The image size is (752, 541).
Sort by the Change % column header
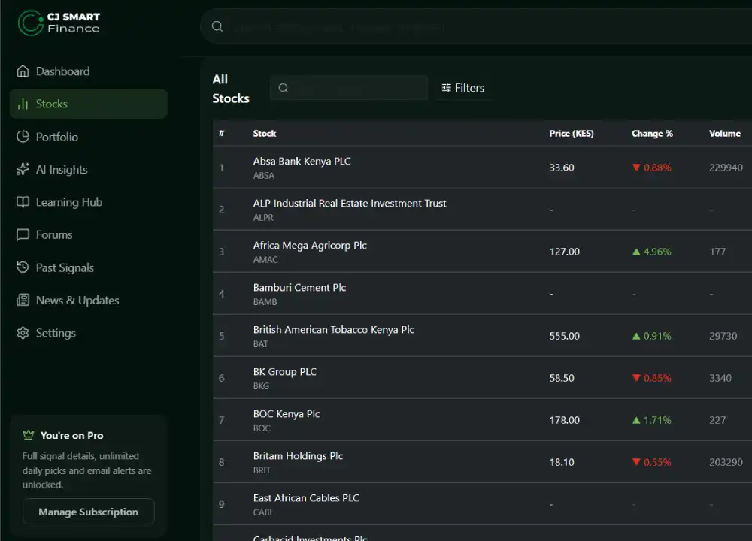652,133
